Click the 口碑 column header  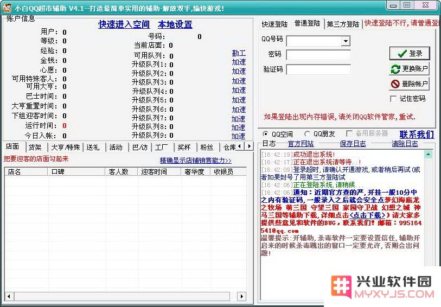pyautogui.click(x=76, y=171)
